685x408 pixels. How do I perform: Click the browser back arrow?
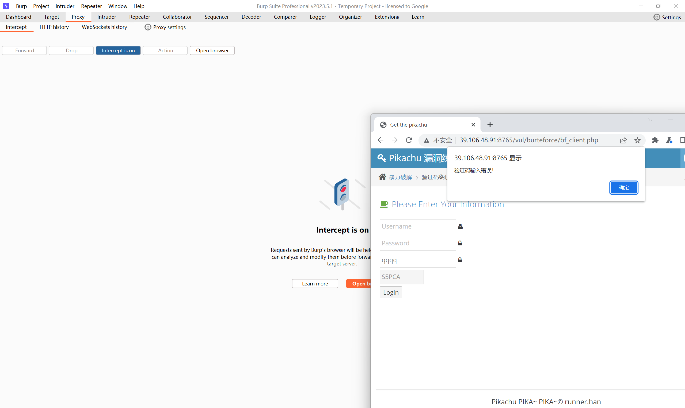click(381, 140)
